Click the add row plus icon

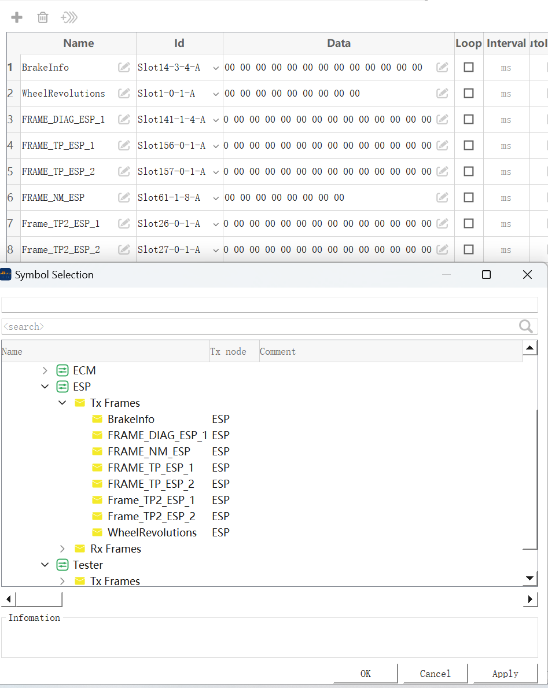click(17, 17)
